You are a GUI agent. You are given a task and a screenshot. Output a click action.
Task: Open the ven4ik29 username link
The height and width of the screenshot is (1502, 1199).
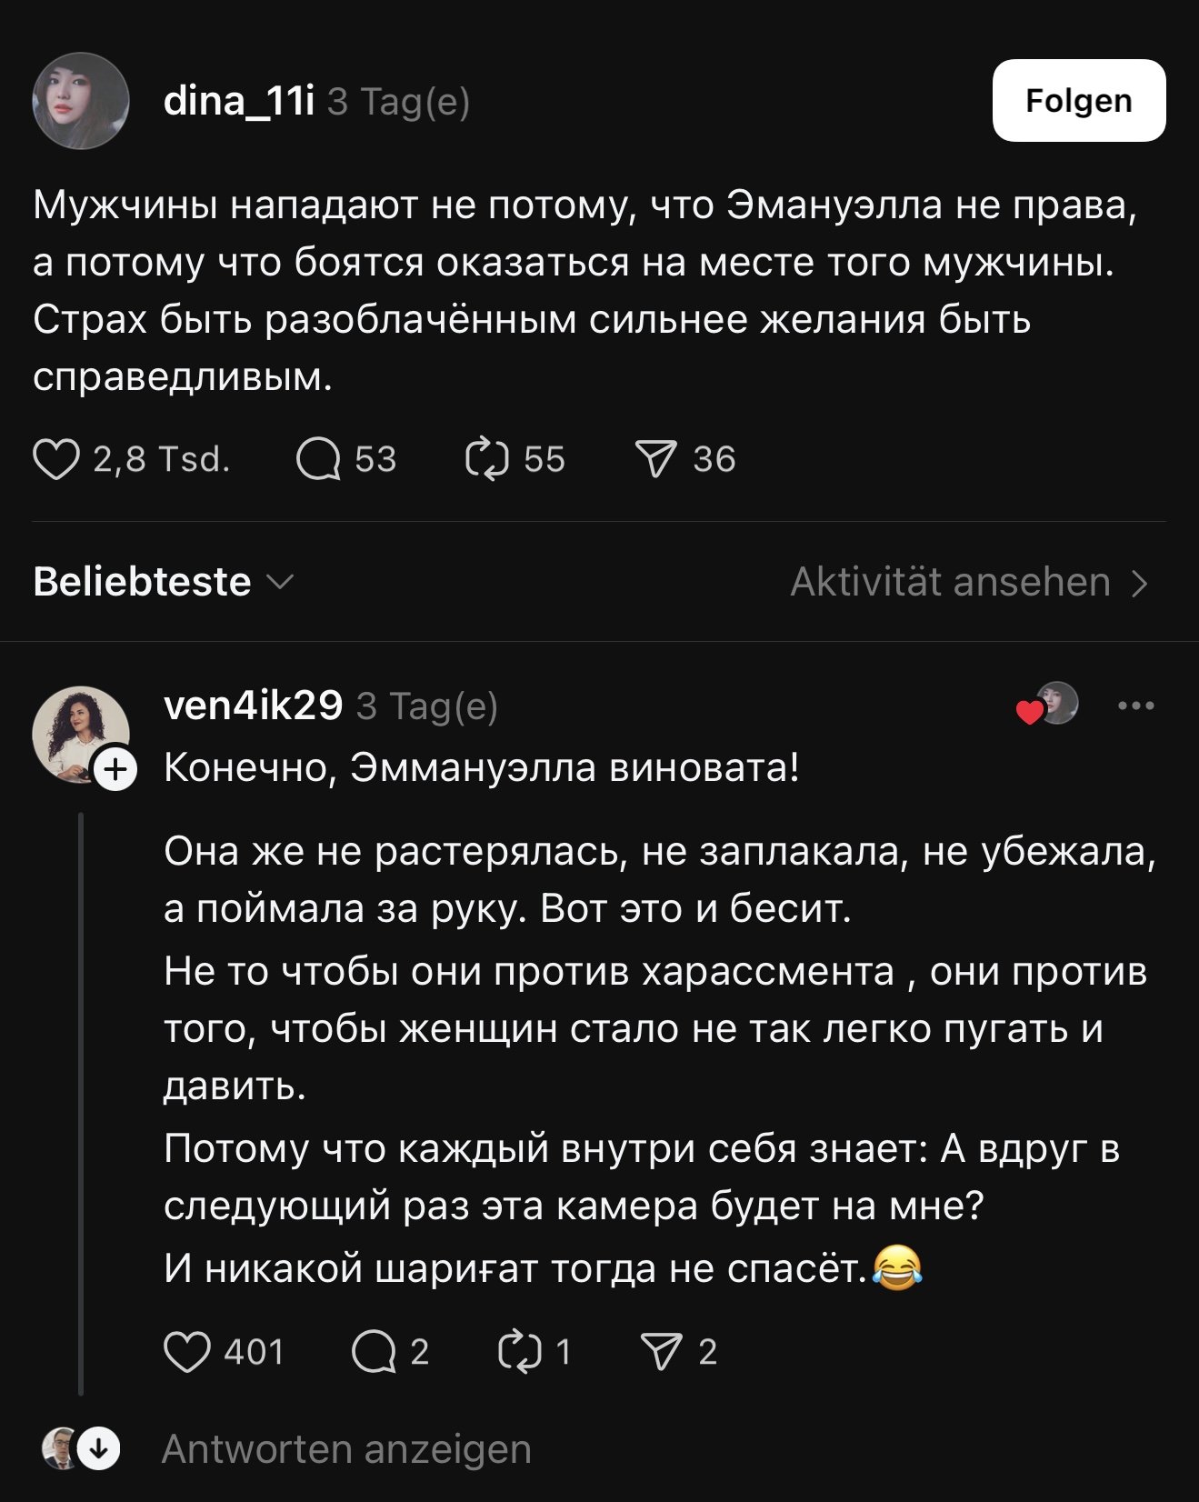(253, 706)
